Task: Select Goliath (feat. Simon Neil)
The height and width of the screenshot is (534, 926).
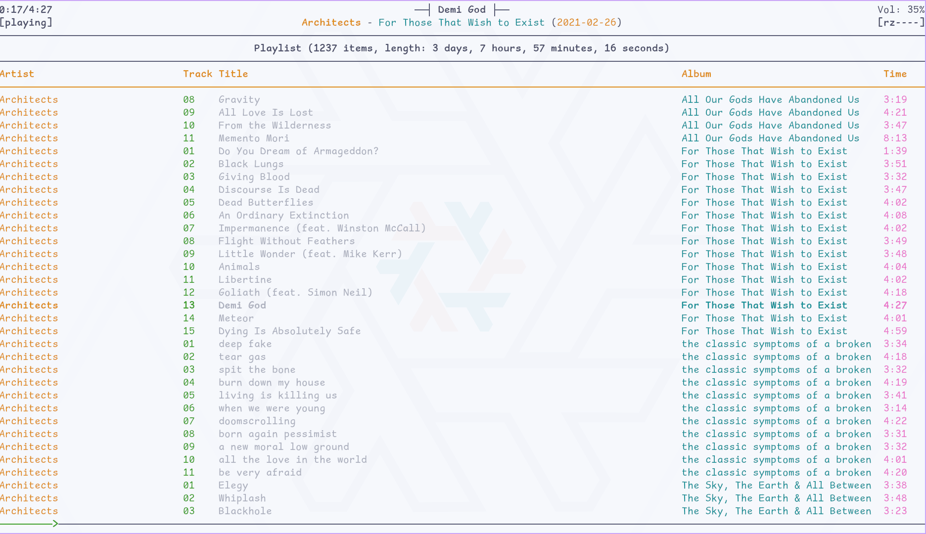Action: pyautogui.click(x=295, y=292)
